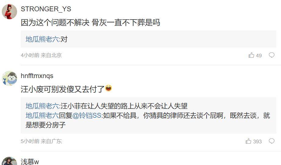The image size is (281, 165).
Task: Select the 4小时前 来自北京 timestamp
Action: [41, 55]
